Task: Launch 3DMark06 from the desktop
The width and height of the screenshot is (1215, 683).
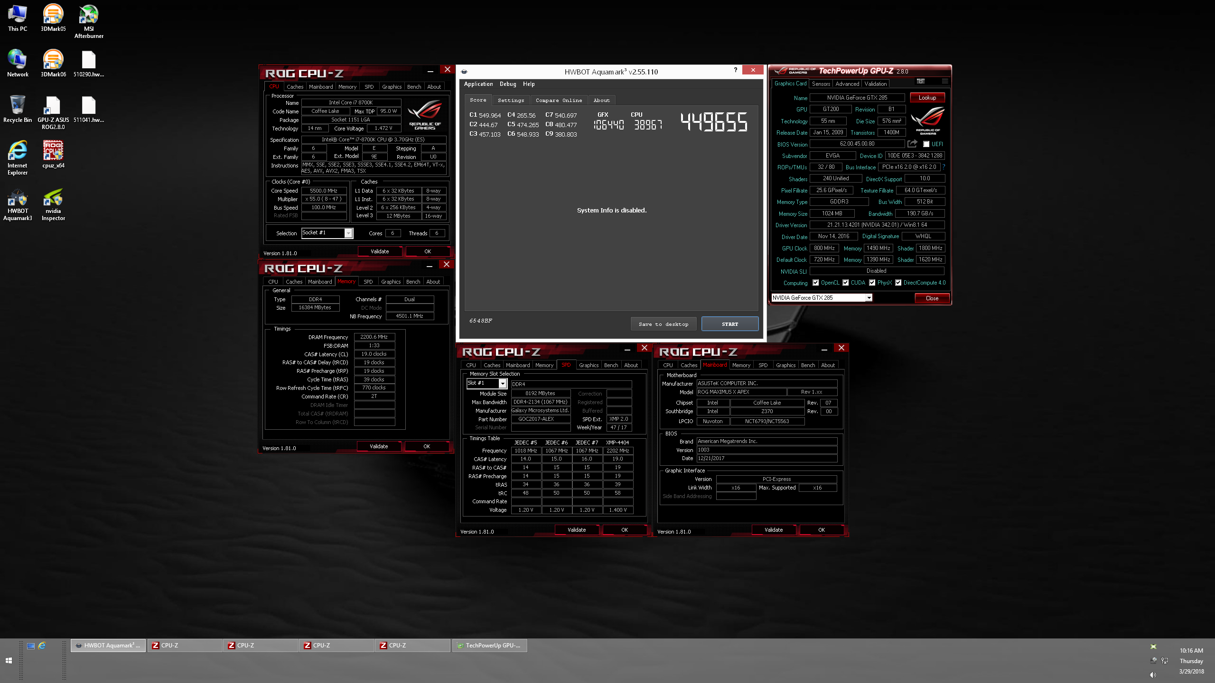Action: pyautogui.click(x=53, y=63)
